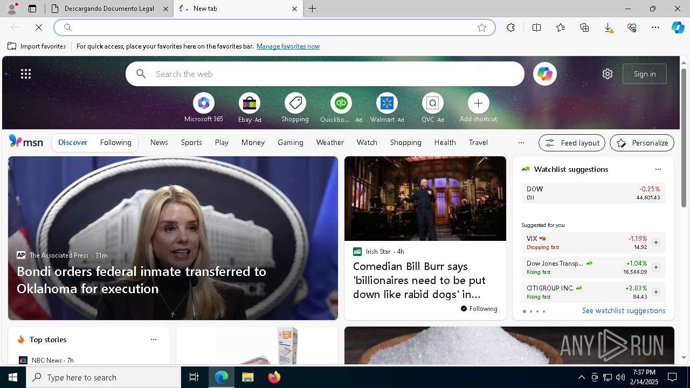Open the Travel category
Image resolution: width=690 pixels, height=388 pixels.
click(x=478, y=143)
